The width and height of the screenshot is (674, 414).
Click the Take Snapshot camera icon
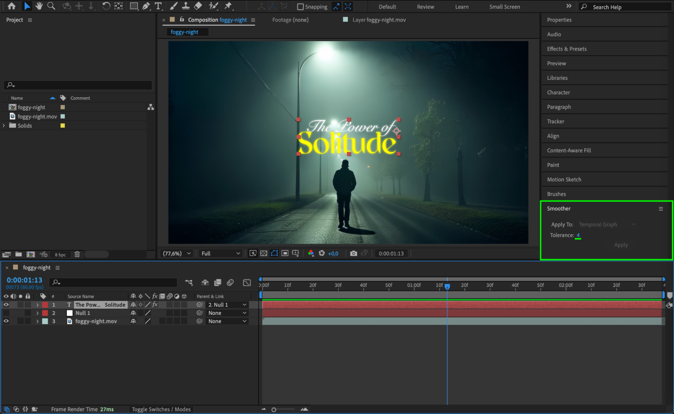[353, 253]
